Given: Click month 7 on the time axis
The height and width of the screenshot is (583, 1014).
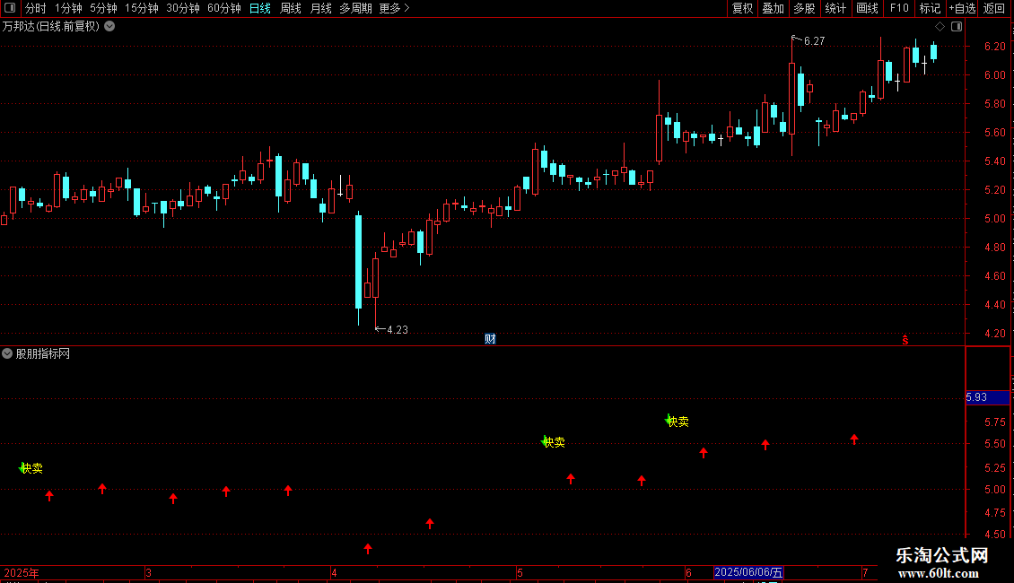Looking at the screenshot, I should (865, 572).
